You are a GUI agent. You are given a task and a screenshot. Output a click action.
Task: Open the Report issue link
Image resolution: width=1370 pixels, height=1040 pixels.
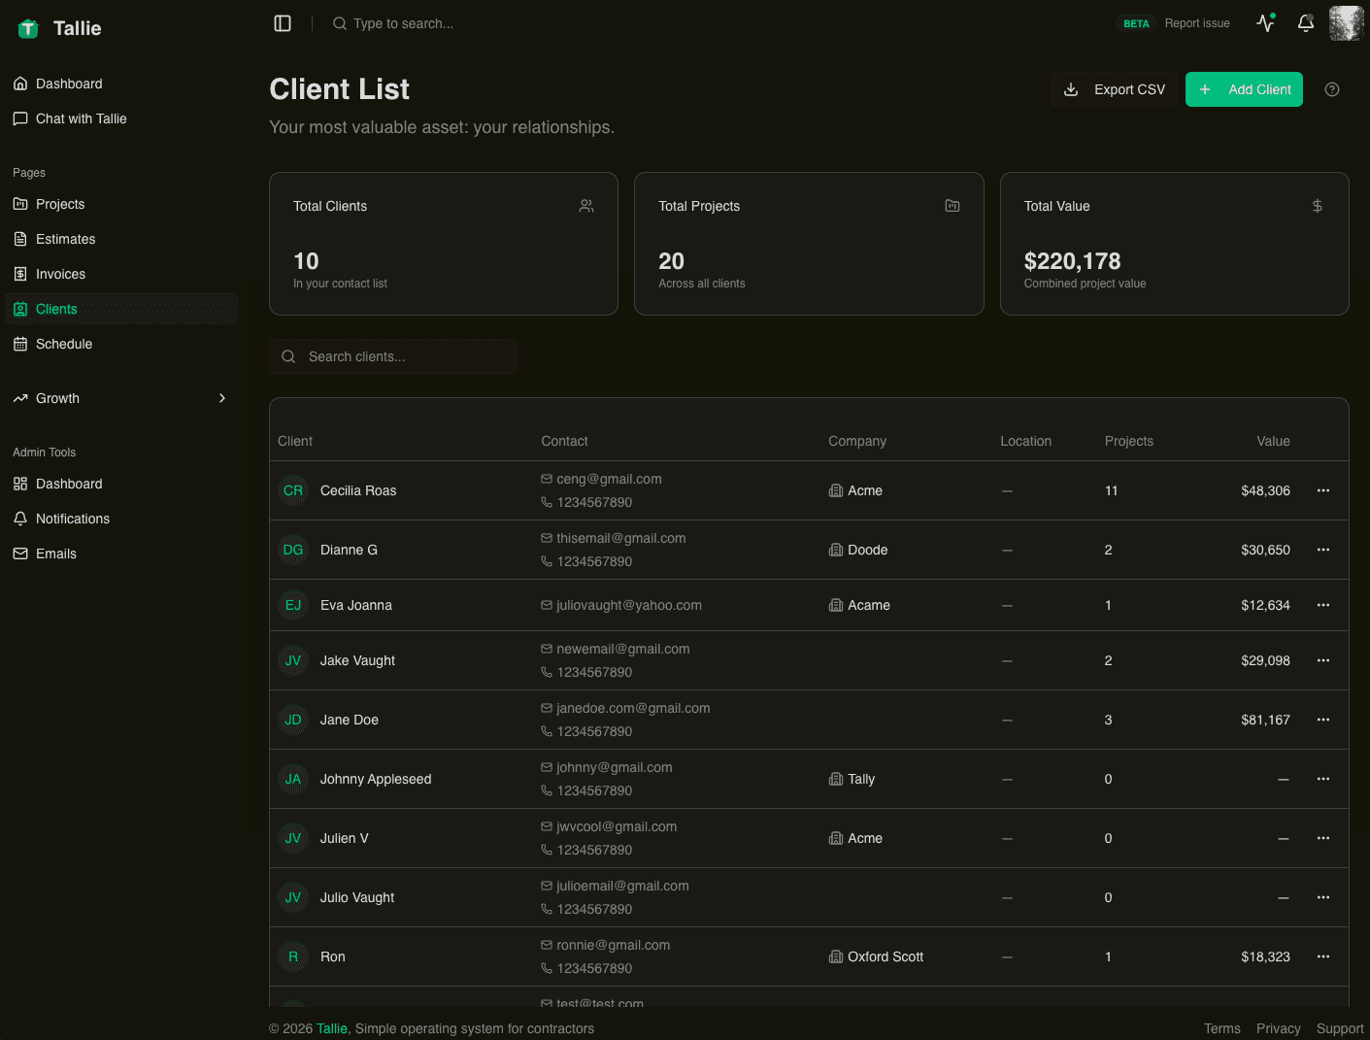(1196, 23)
